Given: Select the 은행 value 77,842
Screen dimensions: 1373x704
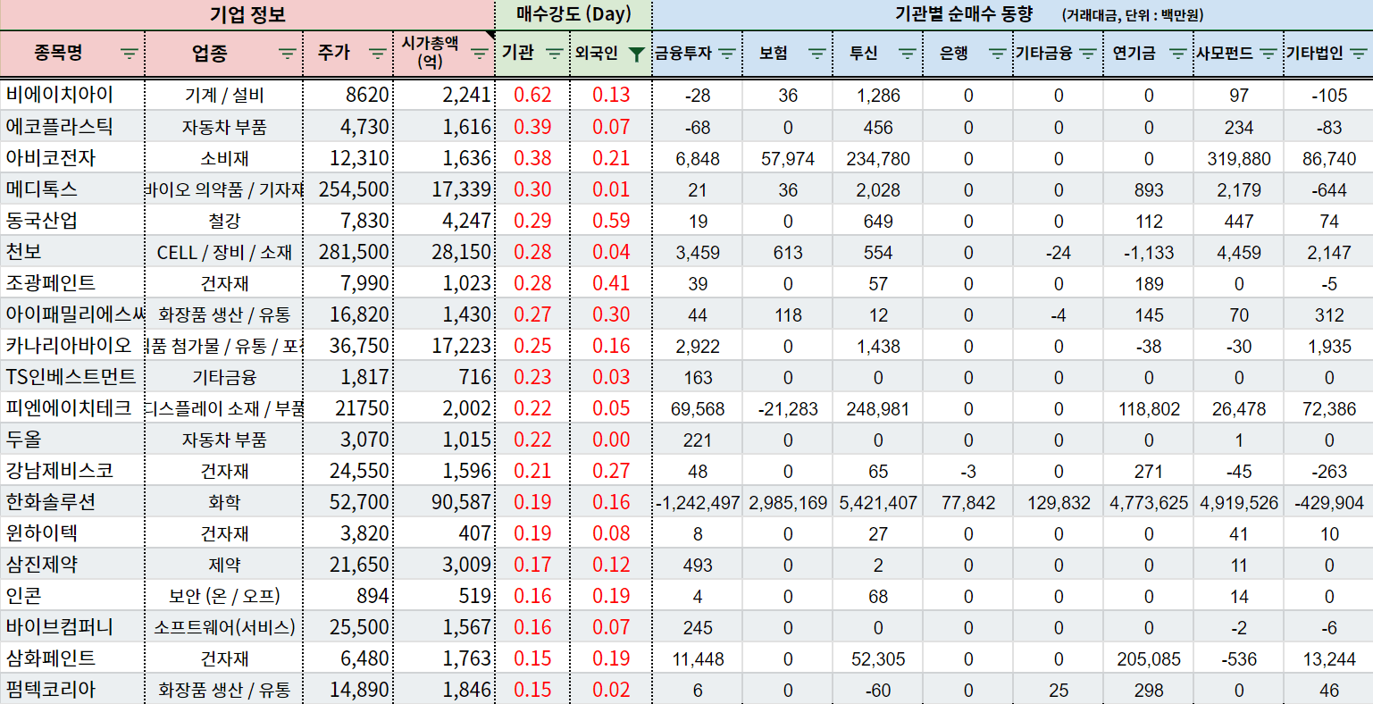Looking at the screenshot, I should coord(968,502).
